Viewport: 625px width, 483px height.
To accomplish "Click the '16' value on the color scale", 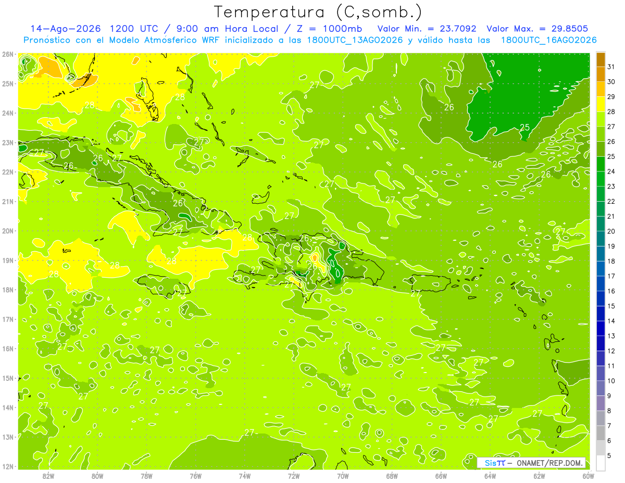I will coord(611,291).
